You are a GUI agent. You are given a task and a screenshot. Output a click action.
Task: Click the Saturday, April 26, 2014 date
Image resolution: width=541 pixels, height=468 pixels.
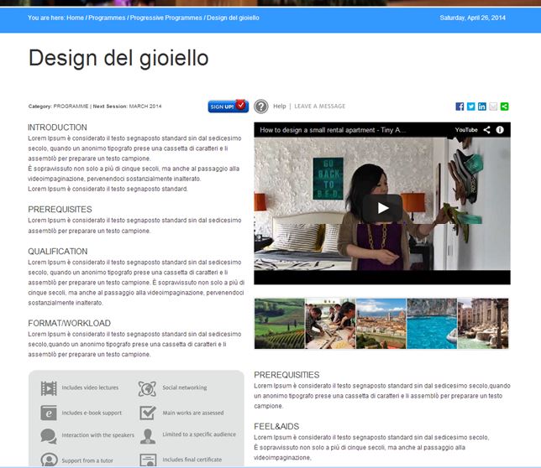pos(473,18)
